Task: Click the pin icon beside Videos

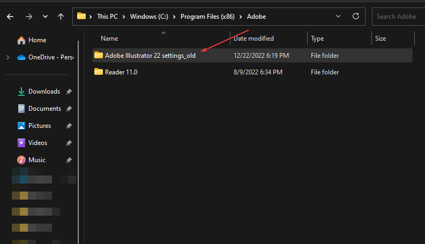Action: pyautogui.click(x=69, y=143)
